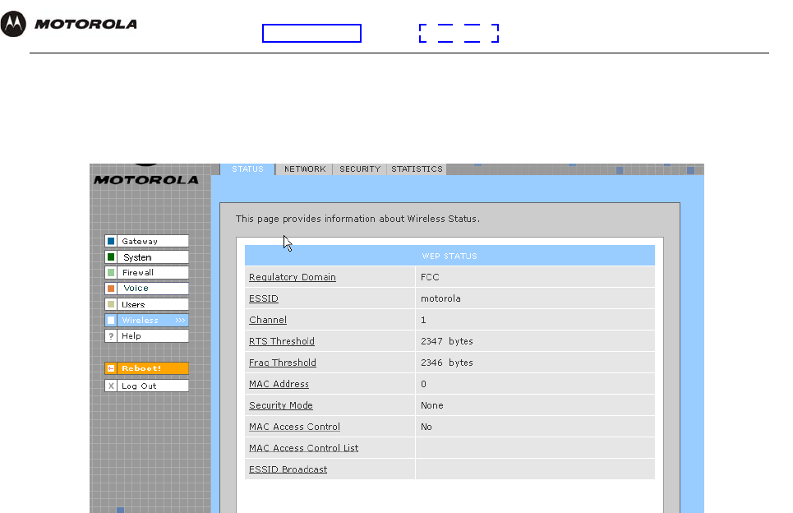Click the FCC value
This screenshot has width=793, height=513.
tap(430, 277)
